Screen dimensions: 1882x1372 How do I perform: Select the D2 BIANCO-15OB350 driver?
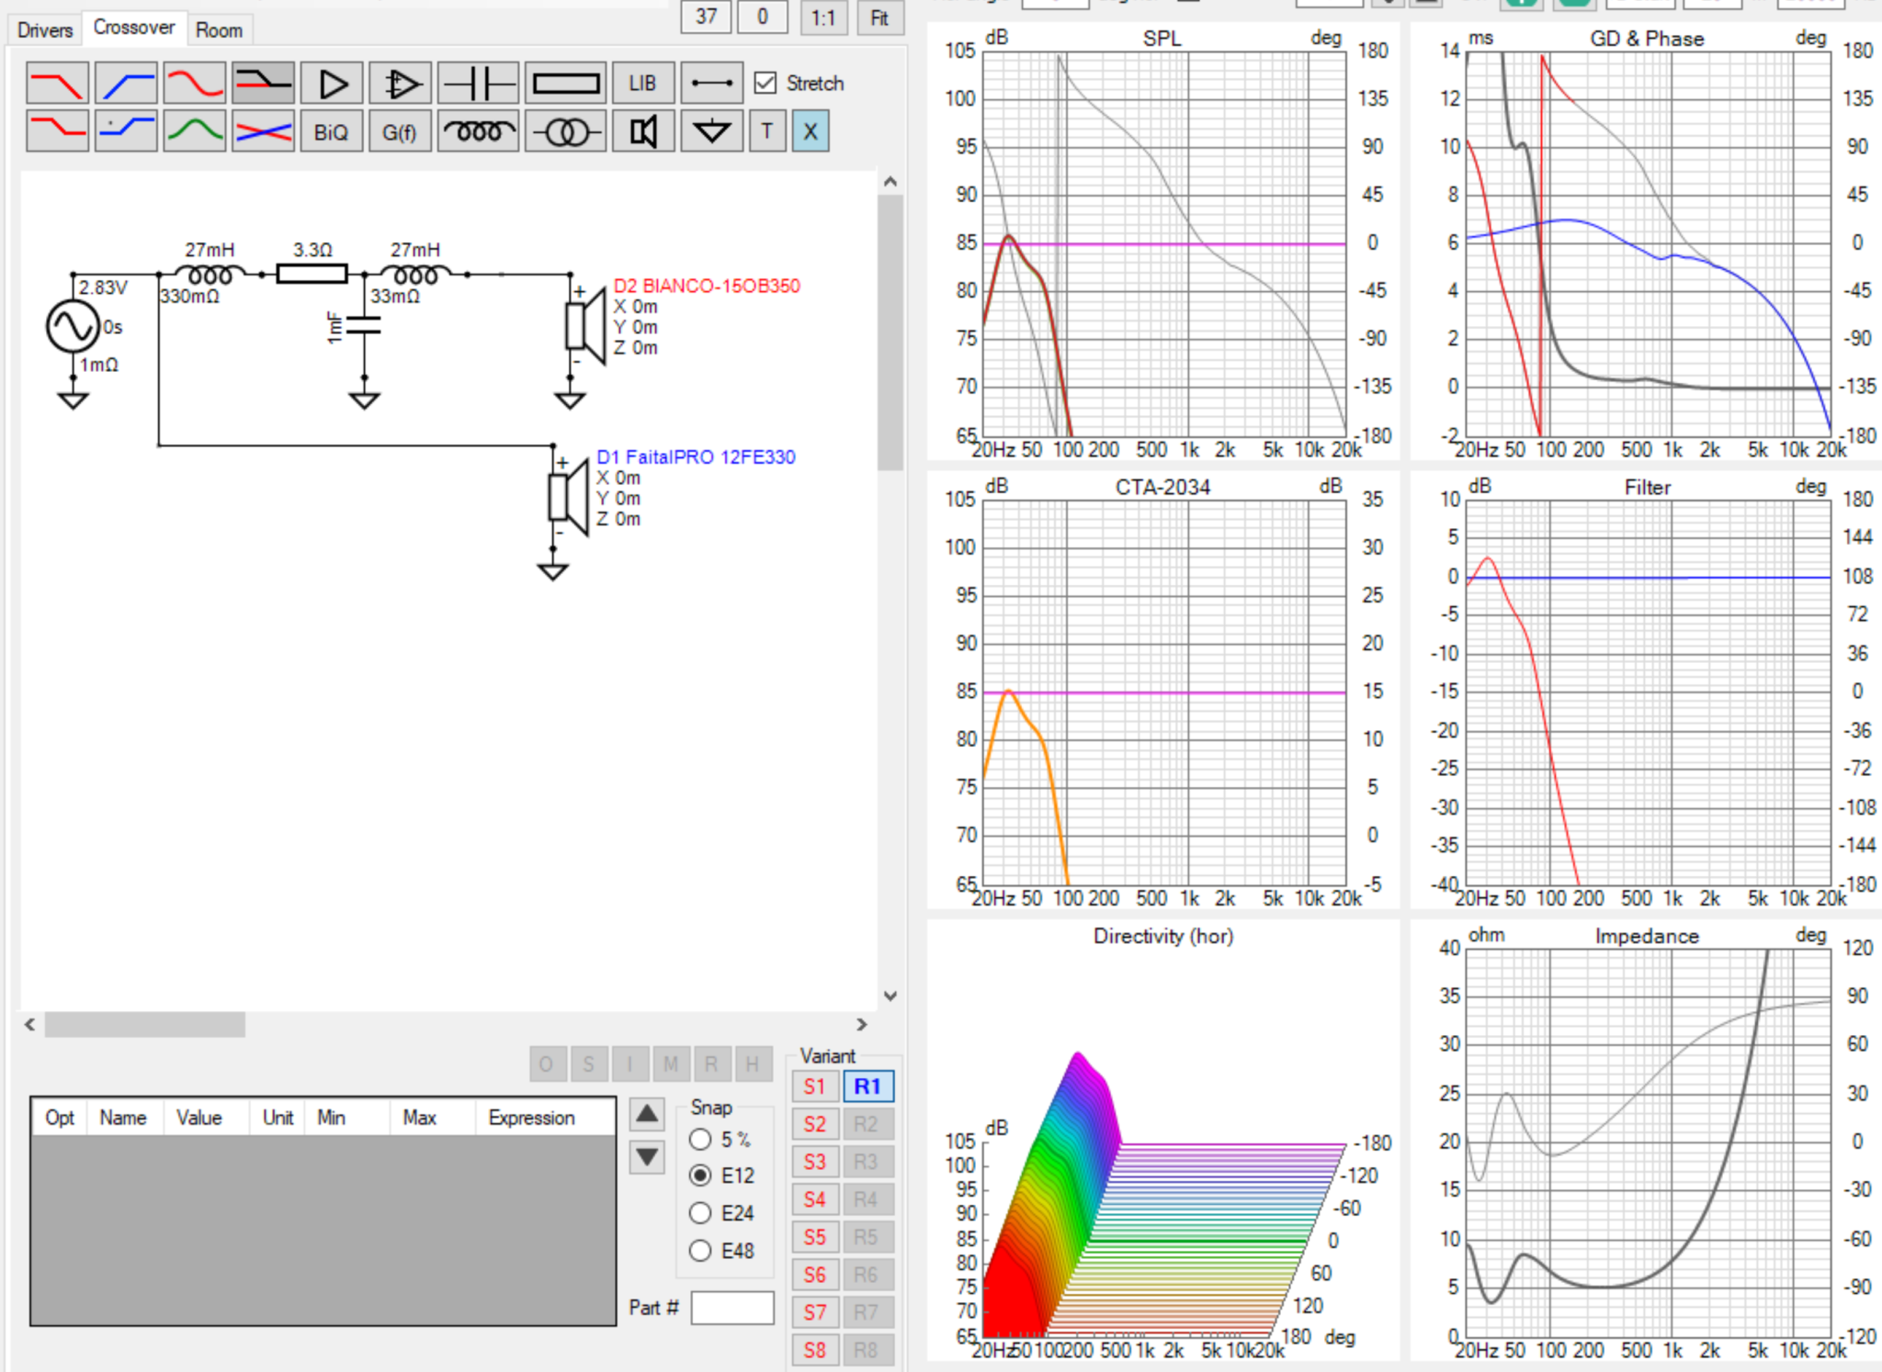(x=586, y=325)
